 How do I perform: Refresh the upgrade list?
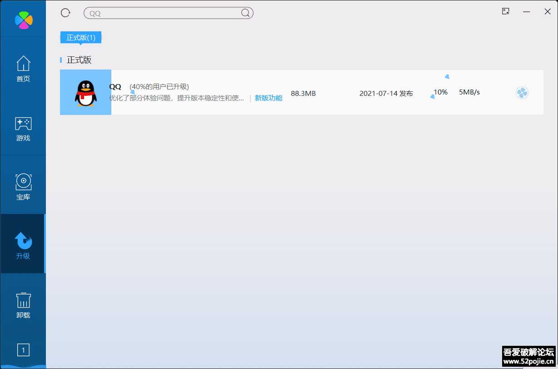click(65, 13)
